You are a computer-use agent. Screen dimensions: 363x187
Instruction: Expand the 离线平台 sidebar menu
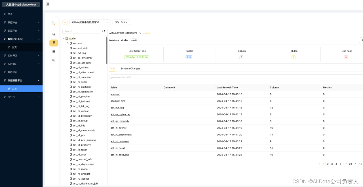click(21, 72)
